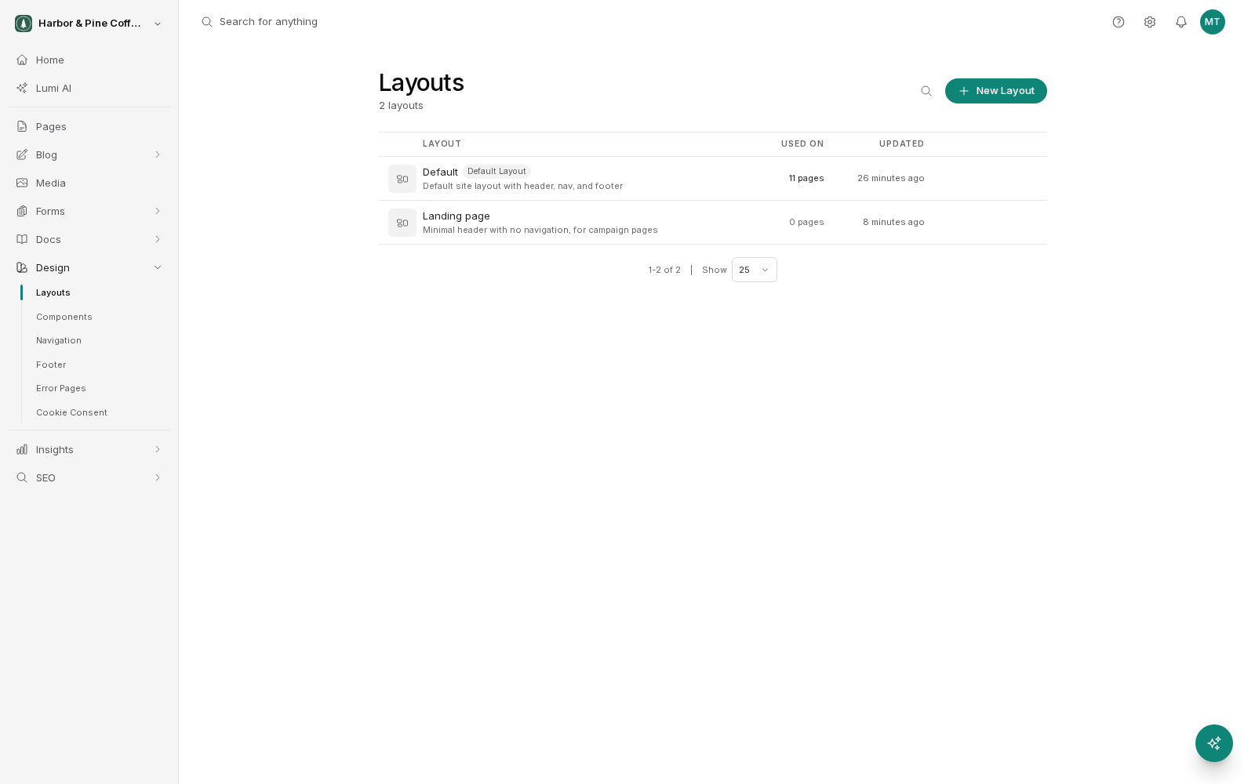The height and width of the screenshot is (784, 1255).
Task: Click the New Layout button
Action: pos(996,91)
